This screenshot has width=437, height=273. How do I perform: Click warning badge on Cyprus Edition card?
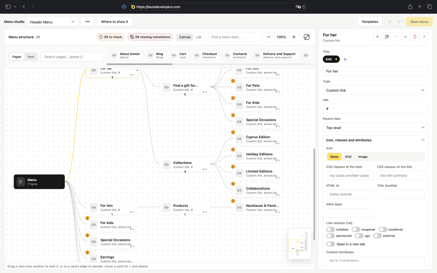[233, 132]
